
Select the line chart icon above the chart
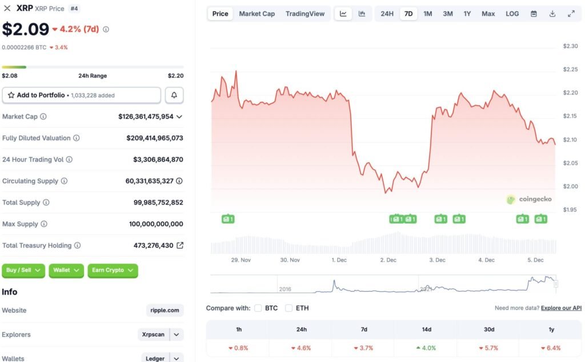point(343,13)
